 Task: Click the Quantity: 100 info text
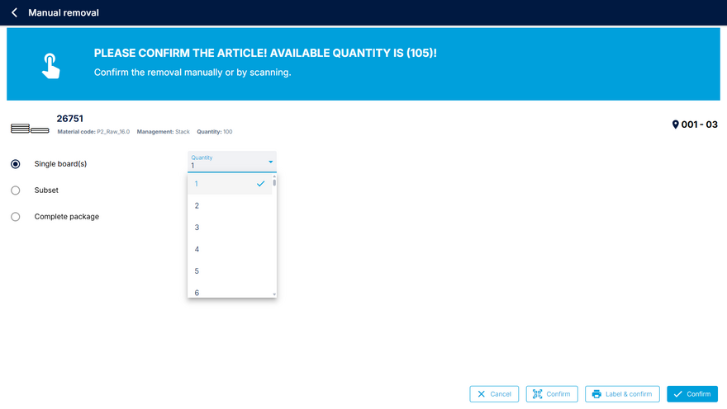(x=215, y=132)
